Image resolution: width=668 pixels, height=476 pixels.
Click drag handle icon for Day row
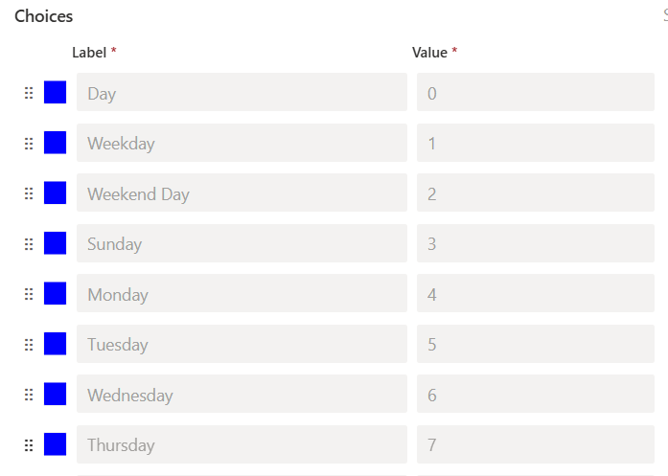click(29, 93)
